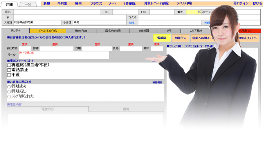Select the 興味なし radio button
The width and height of the screenshot is (263, 146).
click(x=9, y=91)
